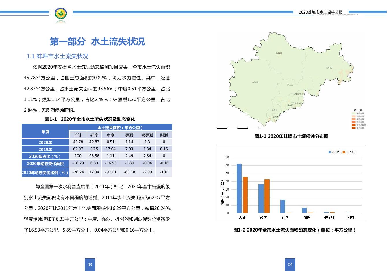Click table caption 表1-1 2020年全市水土流失状况及动态变化
387x271 pixels.
pos(90,119)
